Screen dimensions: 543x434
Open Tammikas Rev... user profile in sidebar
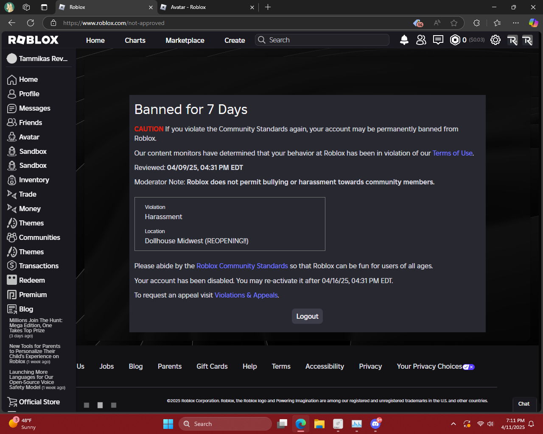coord(37,59)
